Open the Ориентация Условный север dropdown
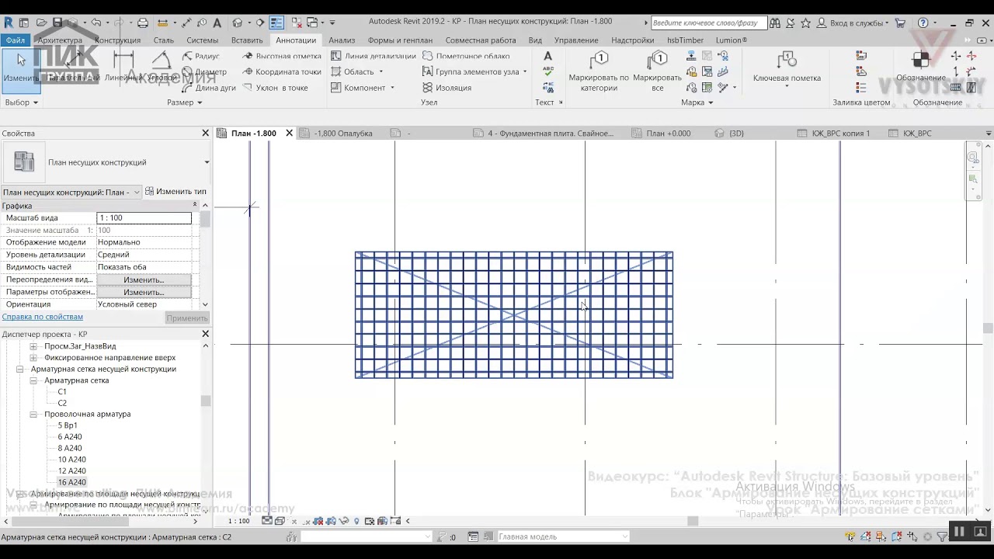The height and width of the screenshot is (559, 994). coord(205,304)
